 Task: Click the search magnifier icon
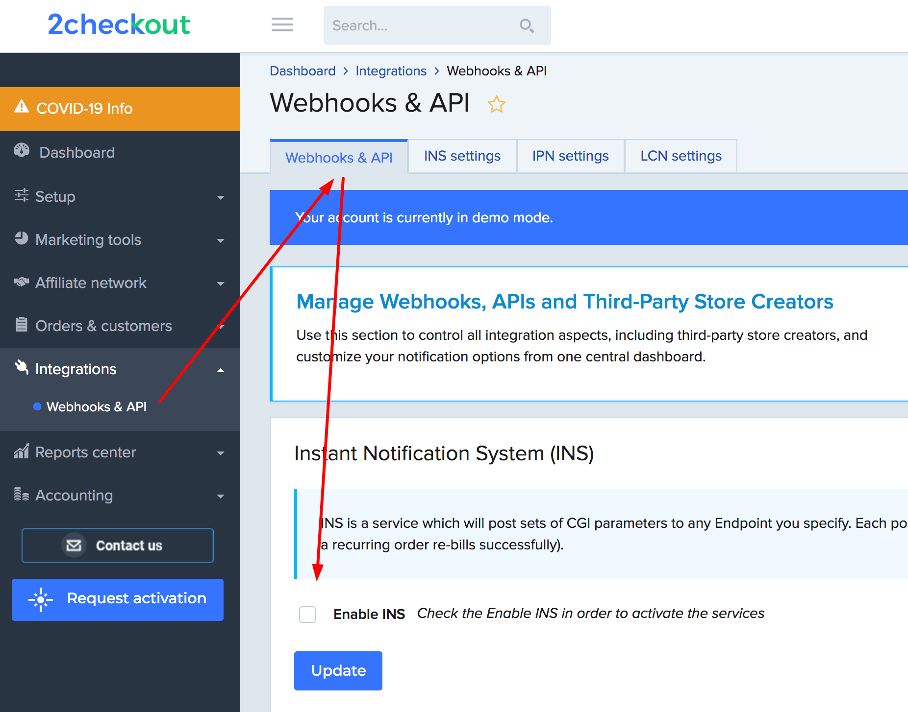coord(527,25)
